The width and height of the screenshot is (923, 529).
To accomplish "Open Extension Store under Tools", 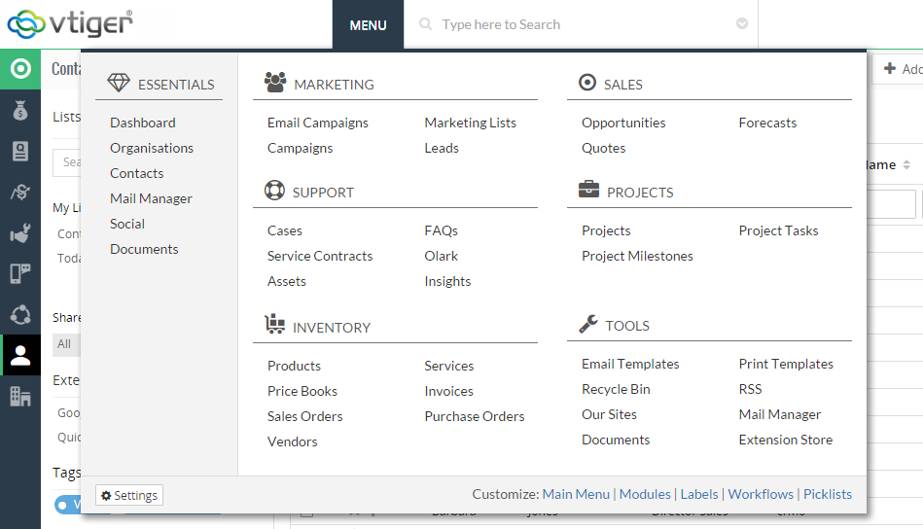I will 785,440.
